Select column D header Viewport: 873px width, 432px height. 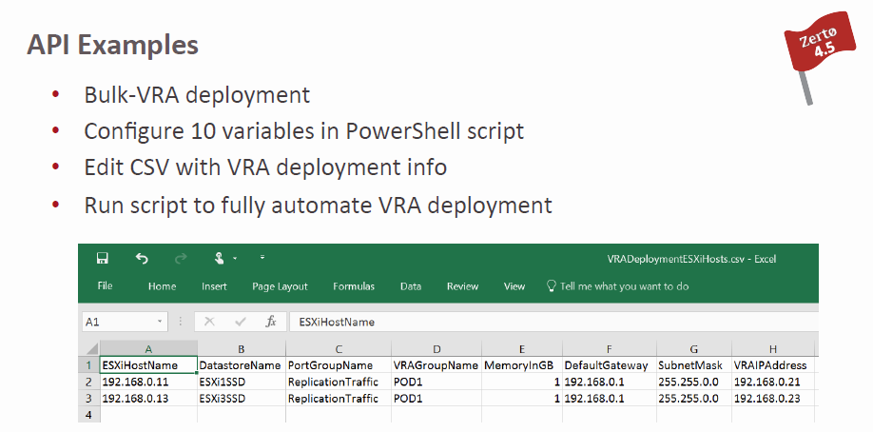click(436, 349)
